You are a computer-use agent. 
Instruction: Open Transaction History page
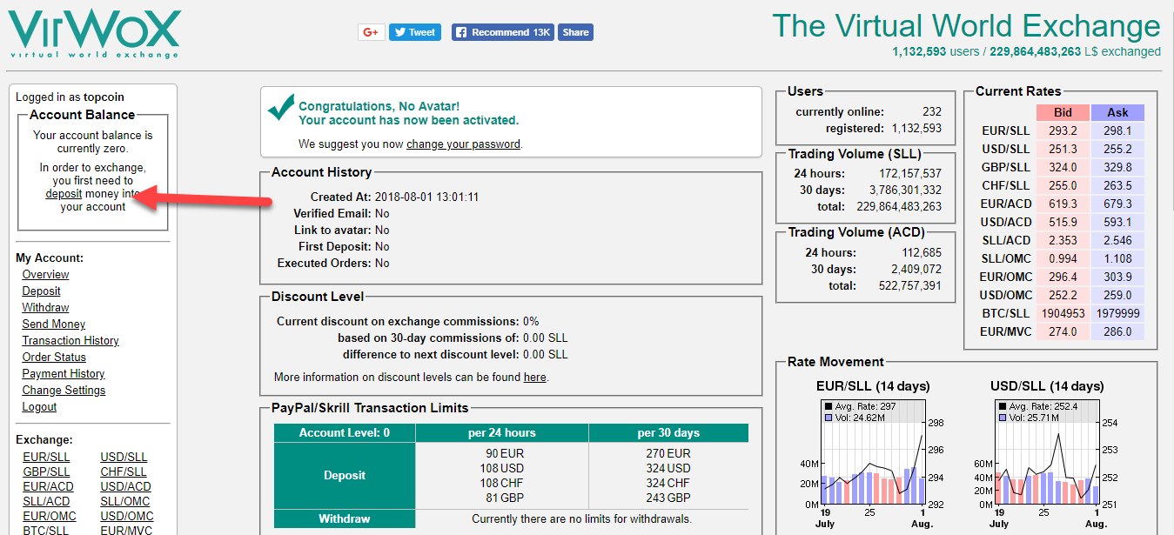70,340
